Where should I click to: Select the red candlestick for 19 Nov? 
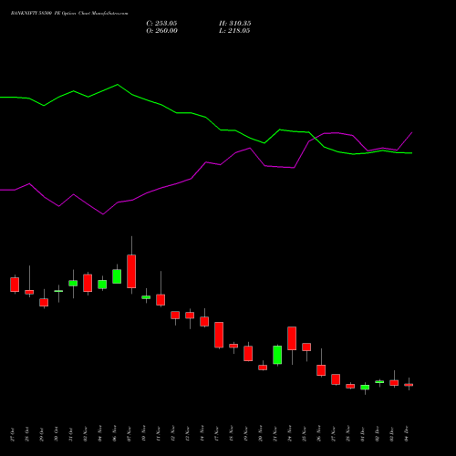pos(248,353)
